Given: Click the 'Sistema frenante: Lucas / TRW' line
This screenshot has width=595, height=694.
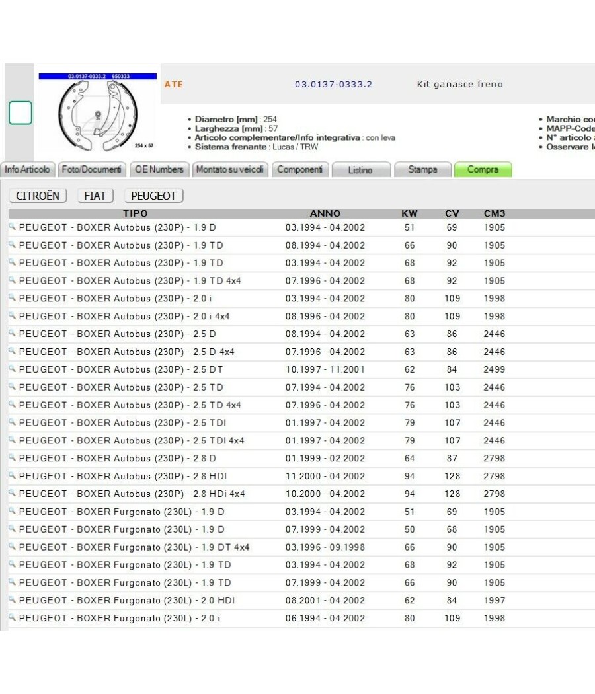Looking at the screenshot, I should pos(257,147).
